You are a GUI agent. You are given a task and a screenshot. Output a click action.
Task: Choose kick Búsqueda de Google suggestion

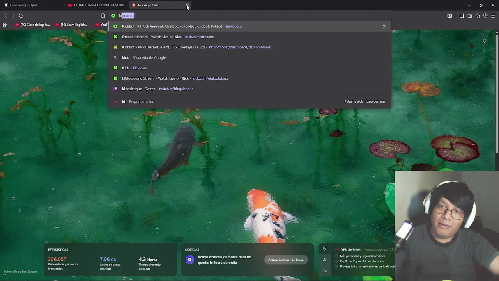pyautogui.click(x=249, y=57)
